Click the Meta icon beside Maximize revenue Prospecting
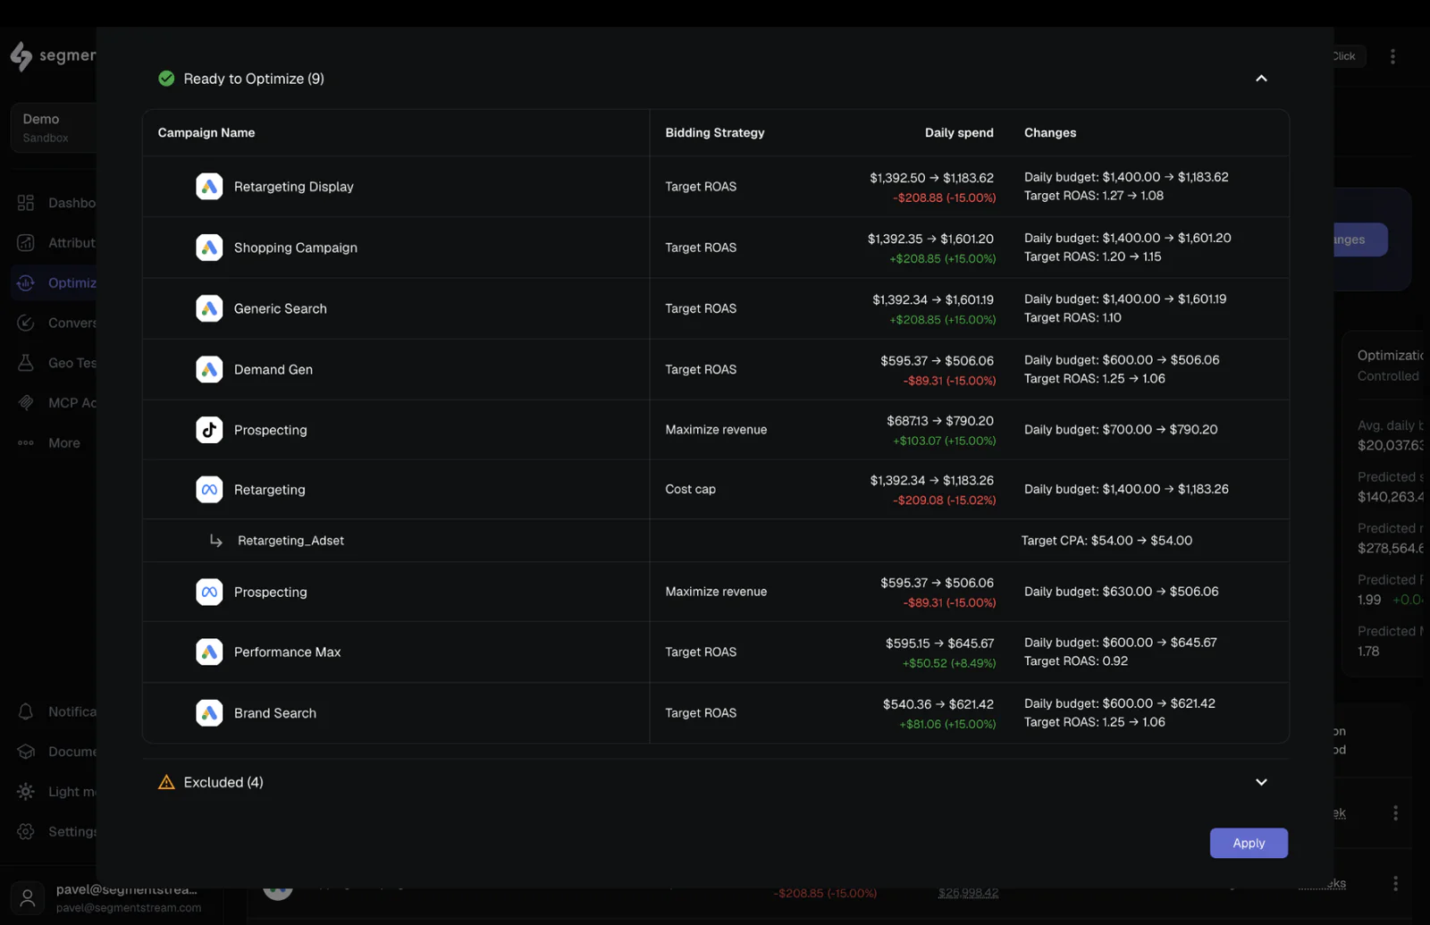Viewport: 1430px width, 925px height. point(209,592)
